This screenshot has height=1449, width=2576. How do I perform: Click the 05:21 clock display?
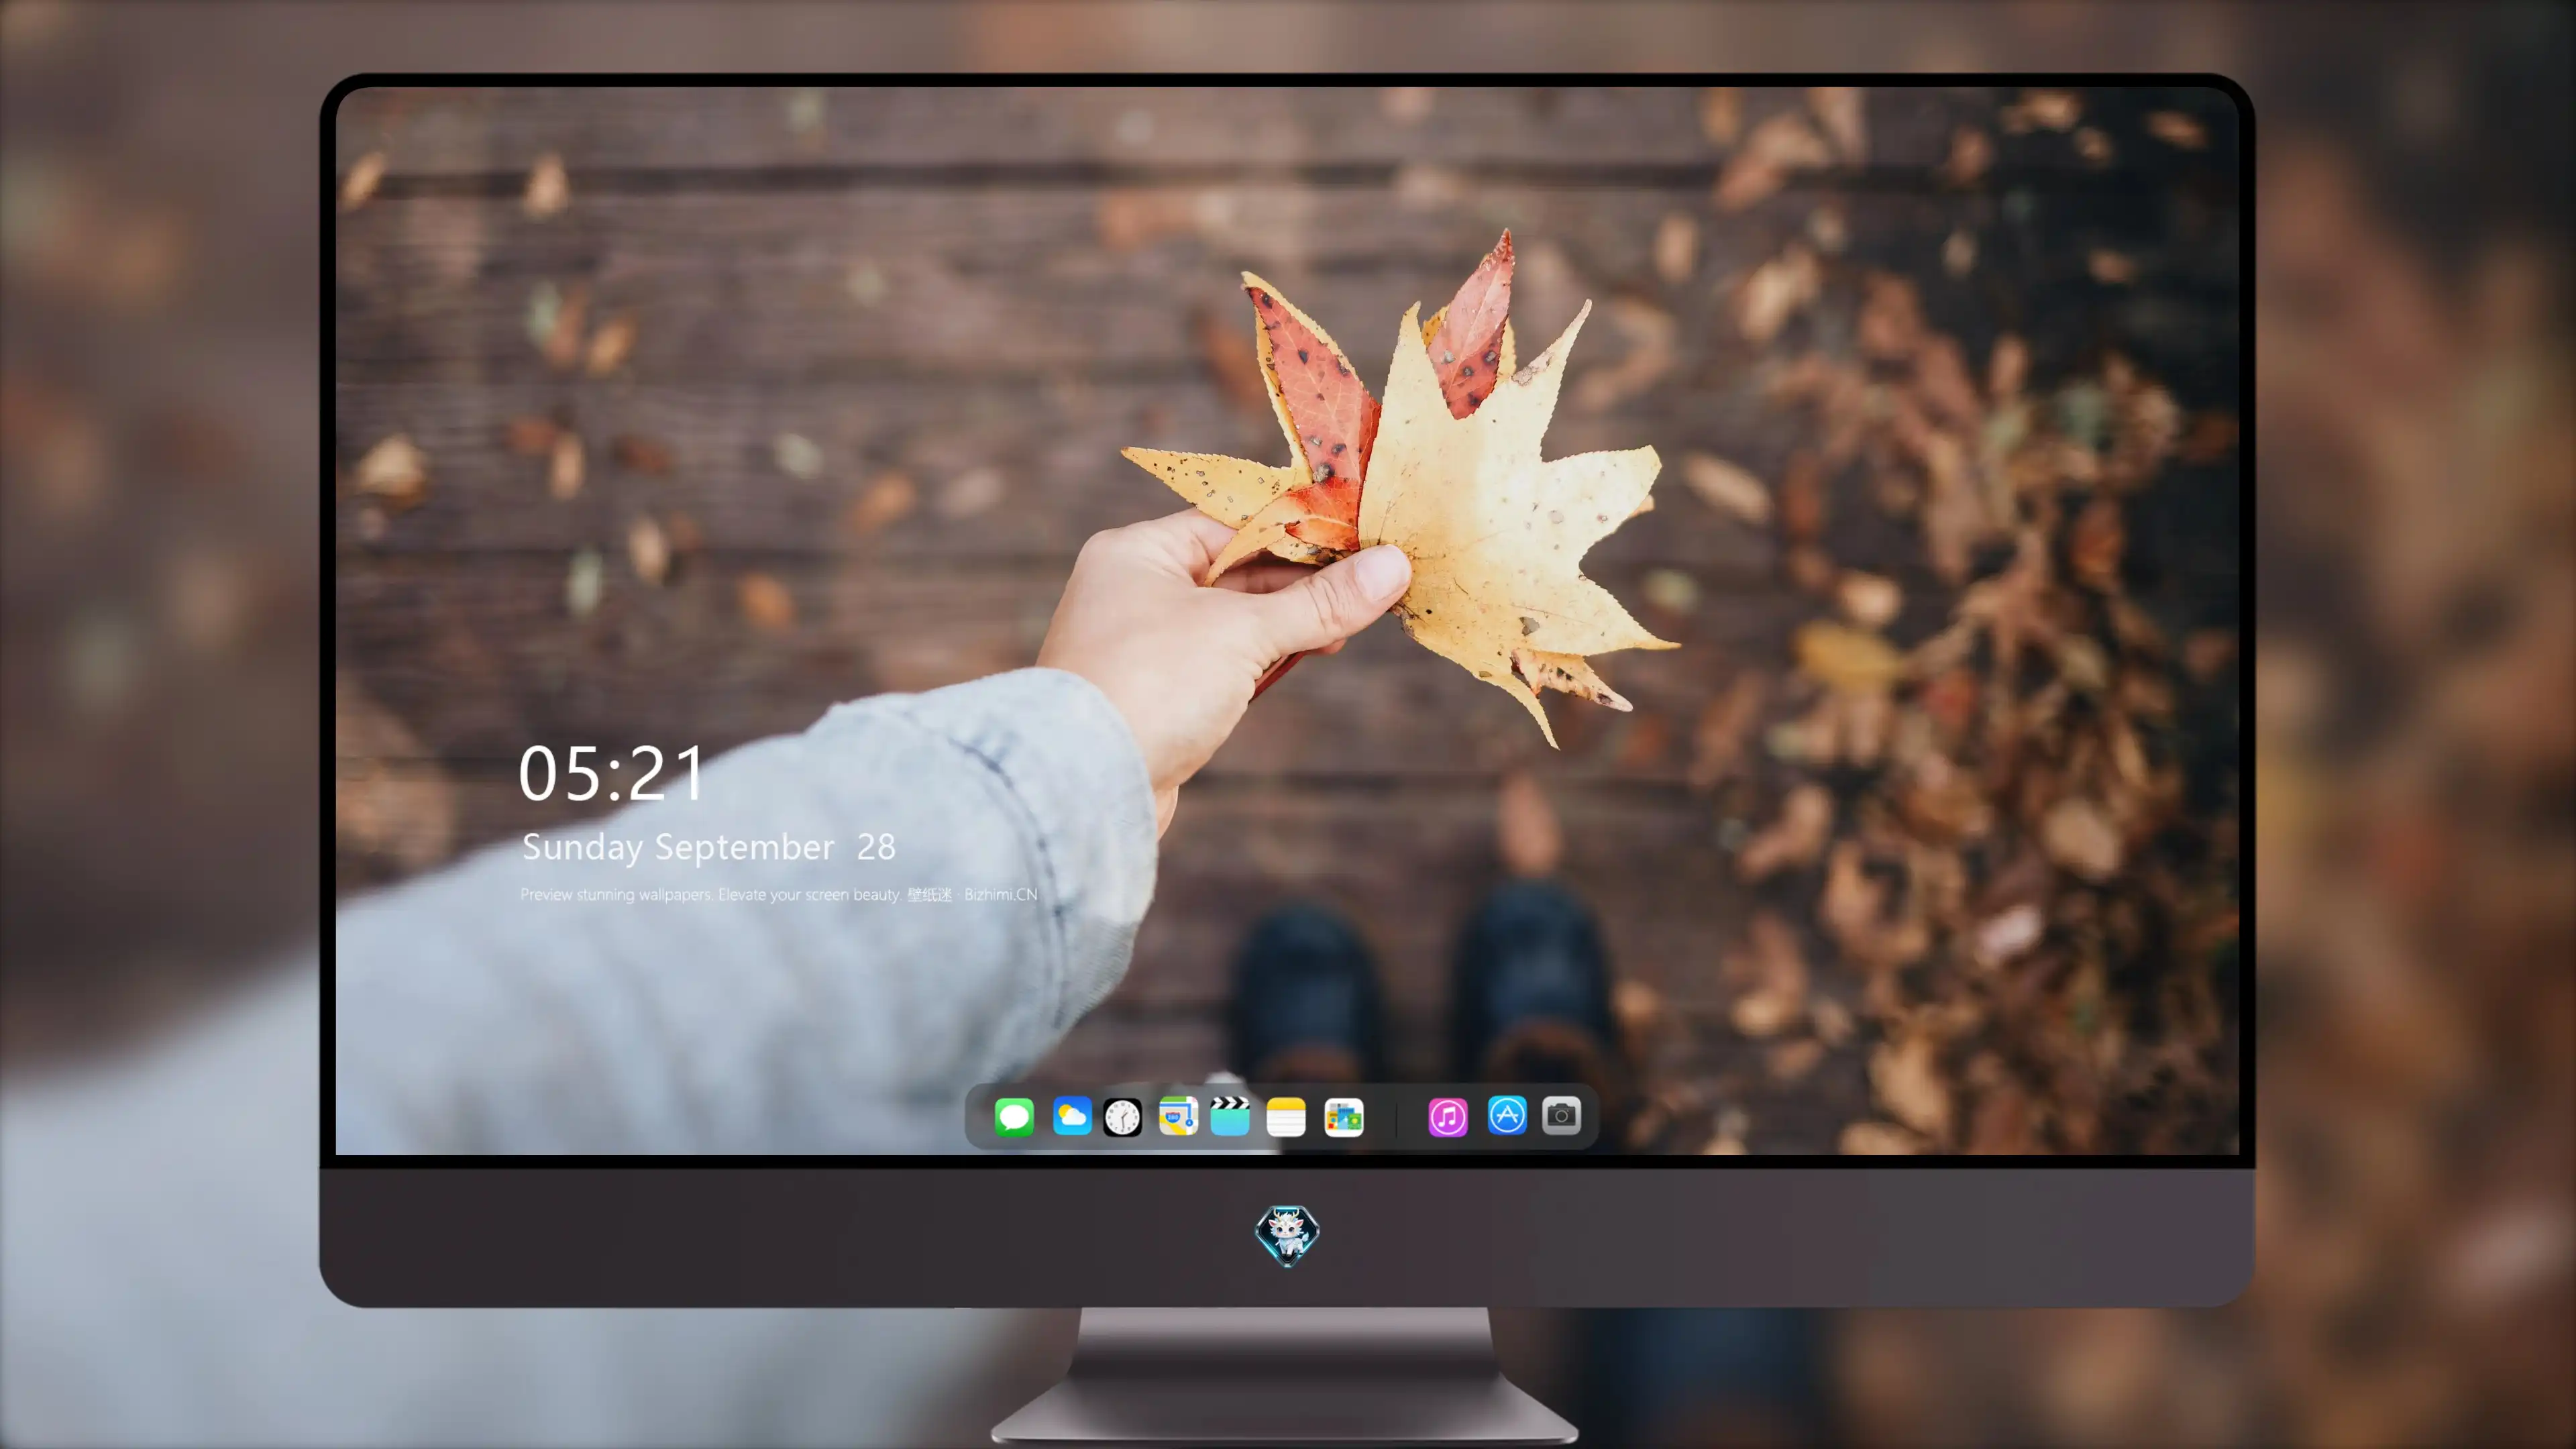612,773
